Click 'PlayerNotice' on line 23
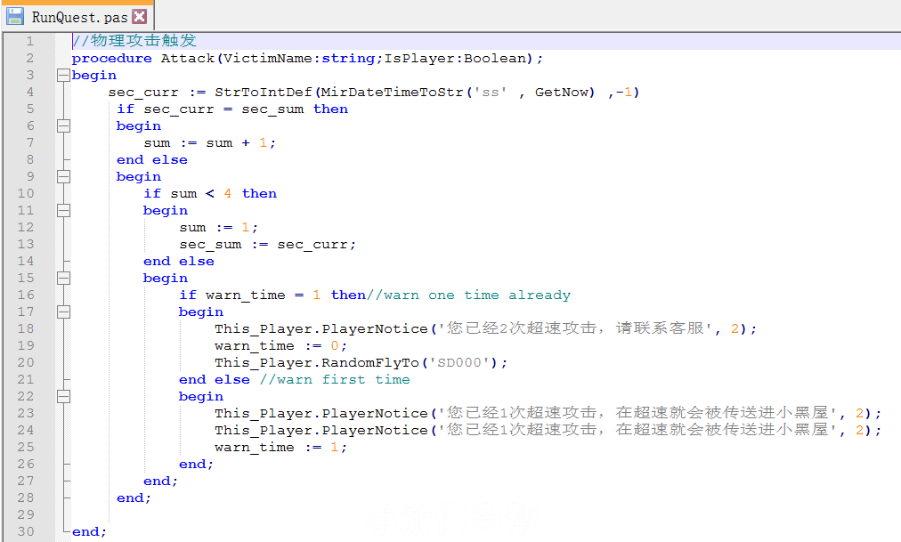Screen dimensions: 901x542 coord(375,413)
